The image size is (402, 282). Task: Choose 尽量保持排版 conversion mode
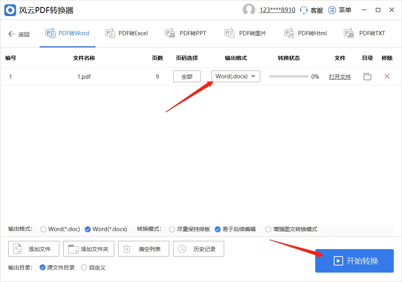(x=172, y=229)
